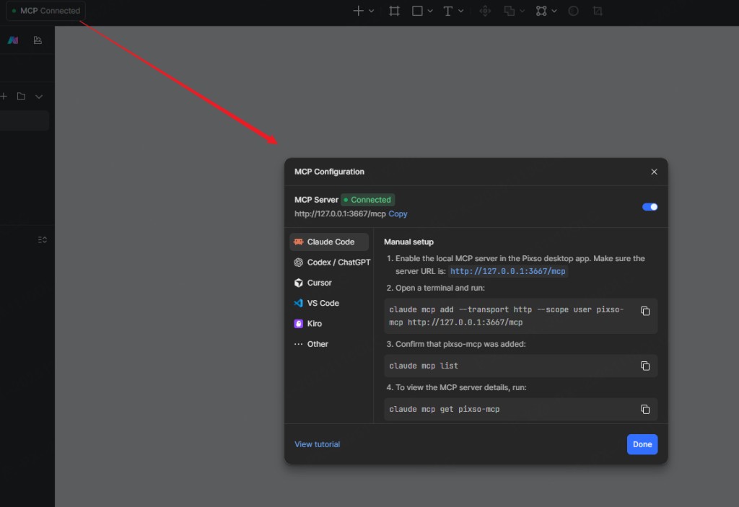739x507 pixels.
Task: Select the Text tool
Action: click(x=447, y=11)
